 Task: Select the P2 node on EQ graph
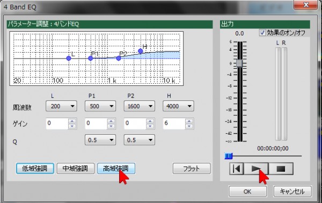119,59
